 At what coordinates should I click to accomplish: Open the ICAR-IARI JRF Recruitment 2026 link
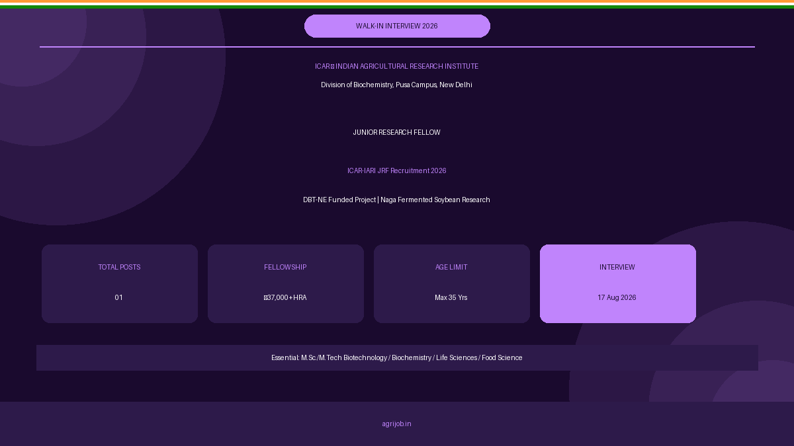[x=396, y=170]
